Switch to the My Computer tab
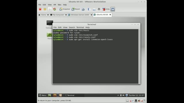 point(57,15)
